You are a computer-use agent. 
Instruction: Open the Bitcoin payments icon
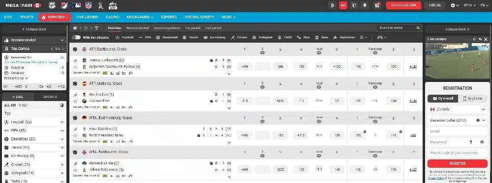(x=332, y=5)
